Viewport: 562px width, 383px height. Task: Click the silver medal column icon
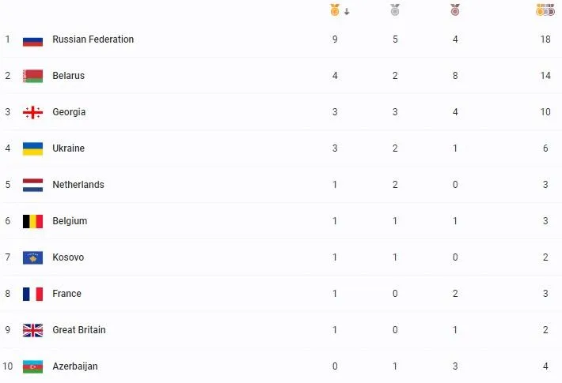[x=395, y=10]
